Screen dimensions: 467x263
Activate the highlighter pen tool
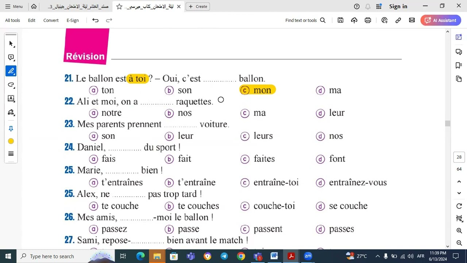coord(11,71)
